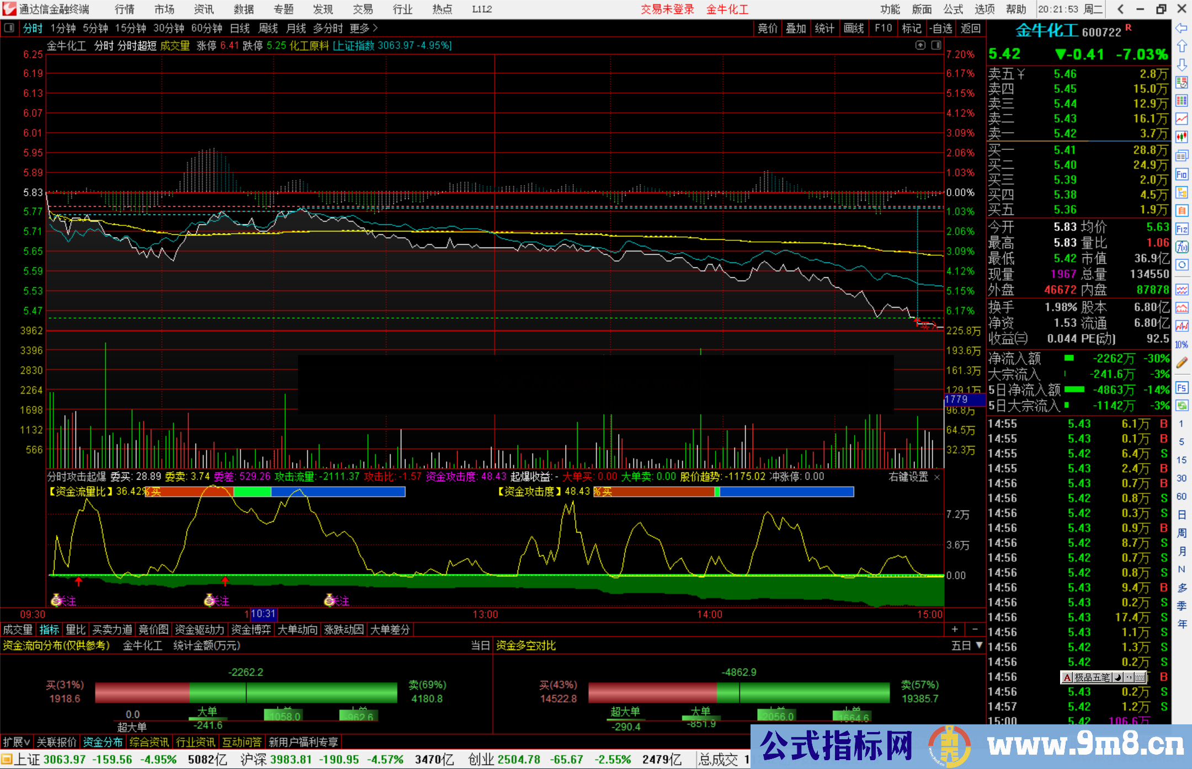Click 右键设置 in indicator header

pyautogui.click(x=908, y=477)
